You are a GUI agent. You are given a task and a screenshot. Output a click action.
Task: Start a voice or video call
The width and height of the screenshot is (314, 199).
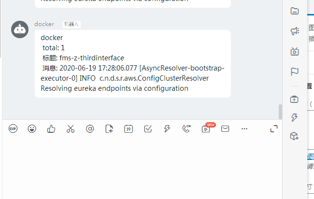pos(186,129)
